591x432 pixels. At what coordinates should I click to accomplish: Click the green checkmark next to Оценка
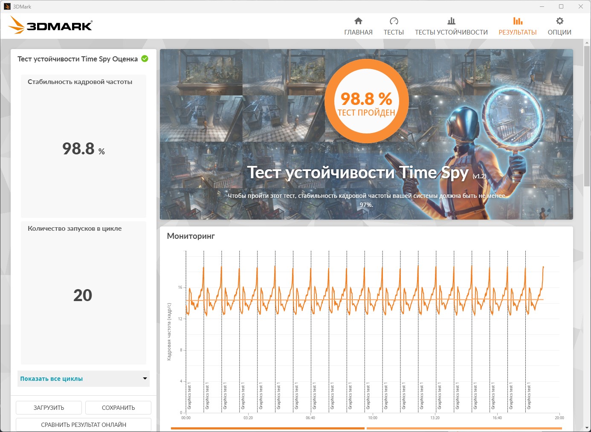pos(145,59)
